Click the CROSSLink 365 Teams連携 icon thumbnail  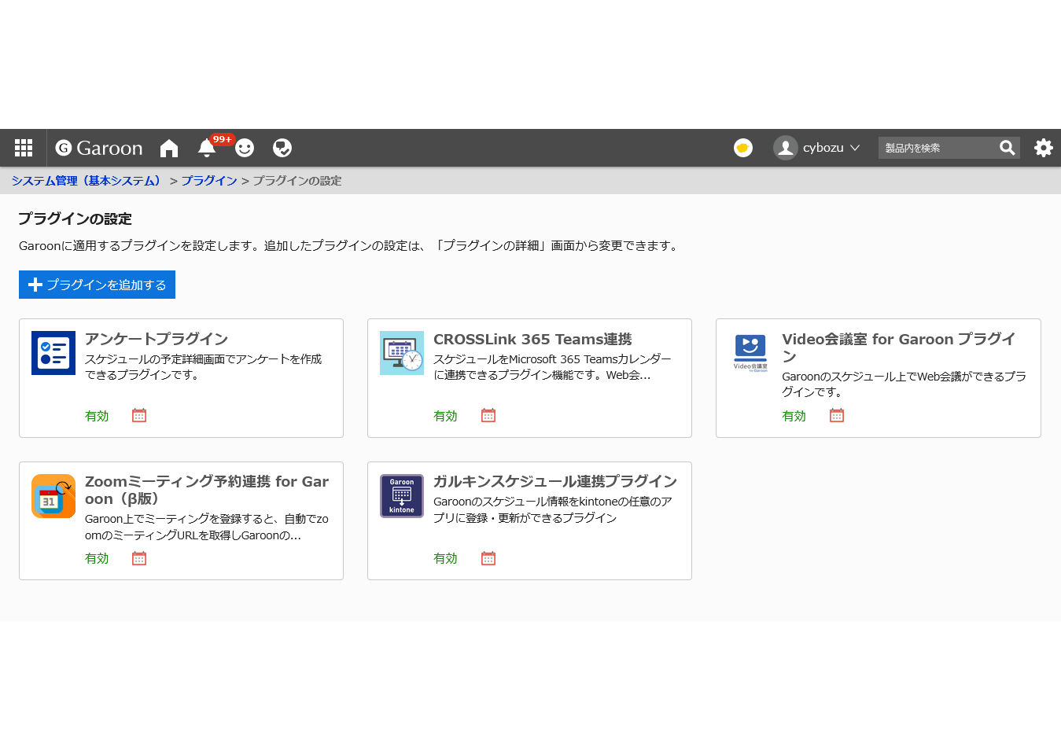402,353
